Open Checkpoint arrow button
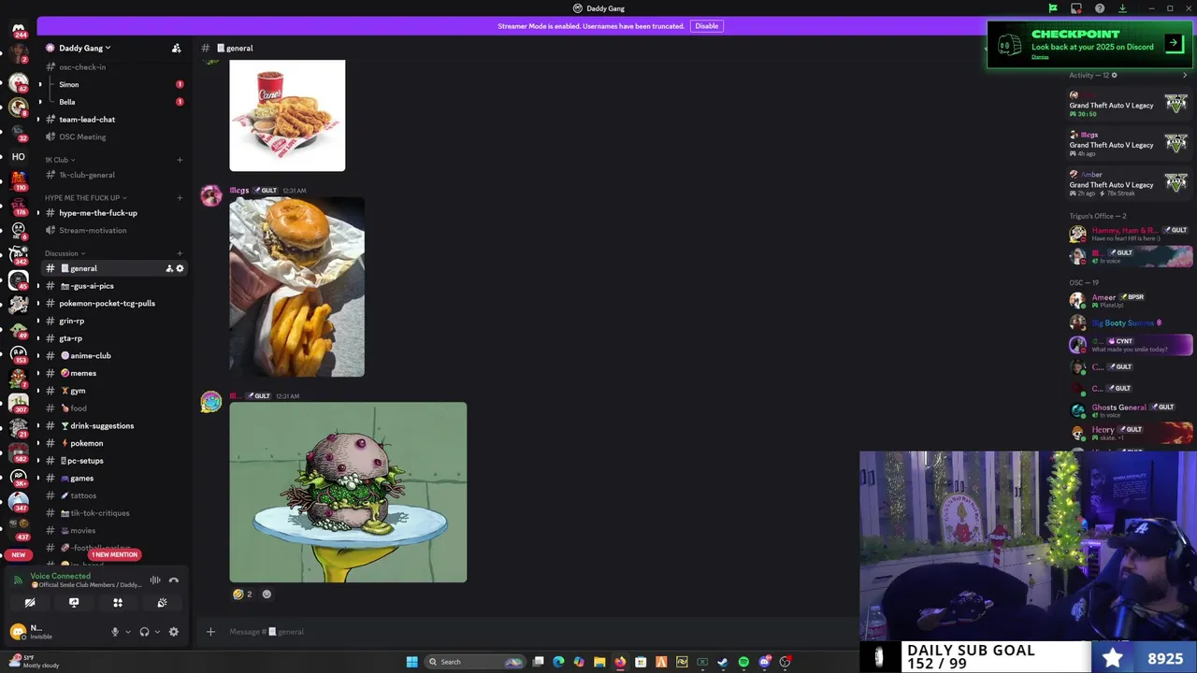 click(1173, 43)
